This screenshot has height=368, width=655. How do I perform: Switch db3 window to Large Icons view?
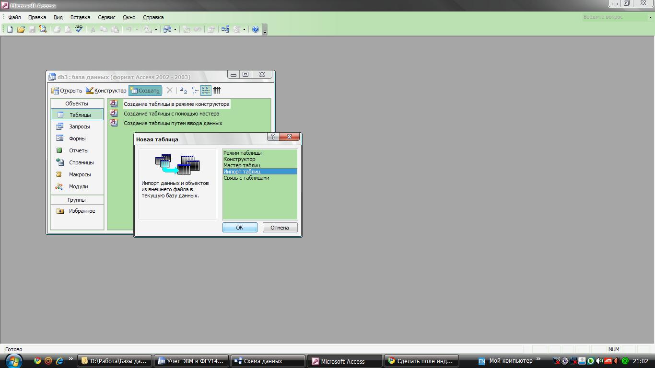[x=183, y=90]
